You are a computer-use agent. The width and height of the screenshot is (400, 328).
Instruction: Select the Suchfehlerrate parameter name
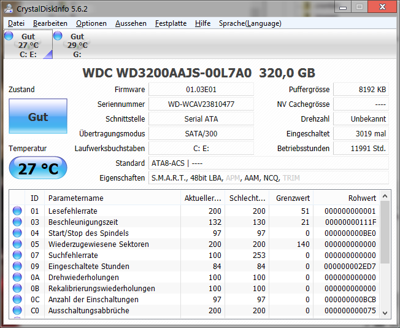click(73, 255)
